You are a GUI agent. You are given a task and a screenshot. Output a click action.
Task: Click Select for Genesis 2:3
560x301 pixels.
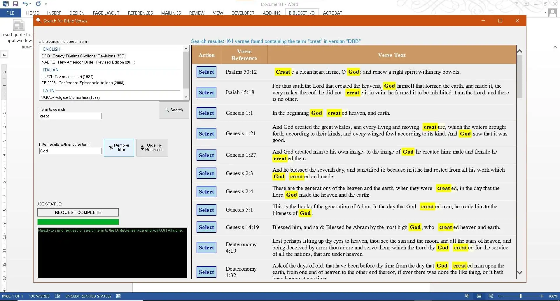coord(206,173)
